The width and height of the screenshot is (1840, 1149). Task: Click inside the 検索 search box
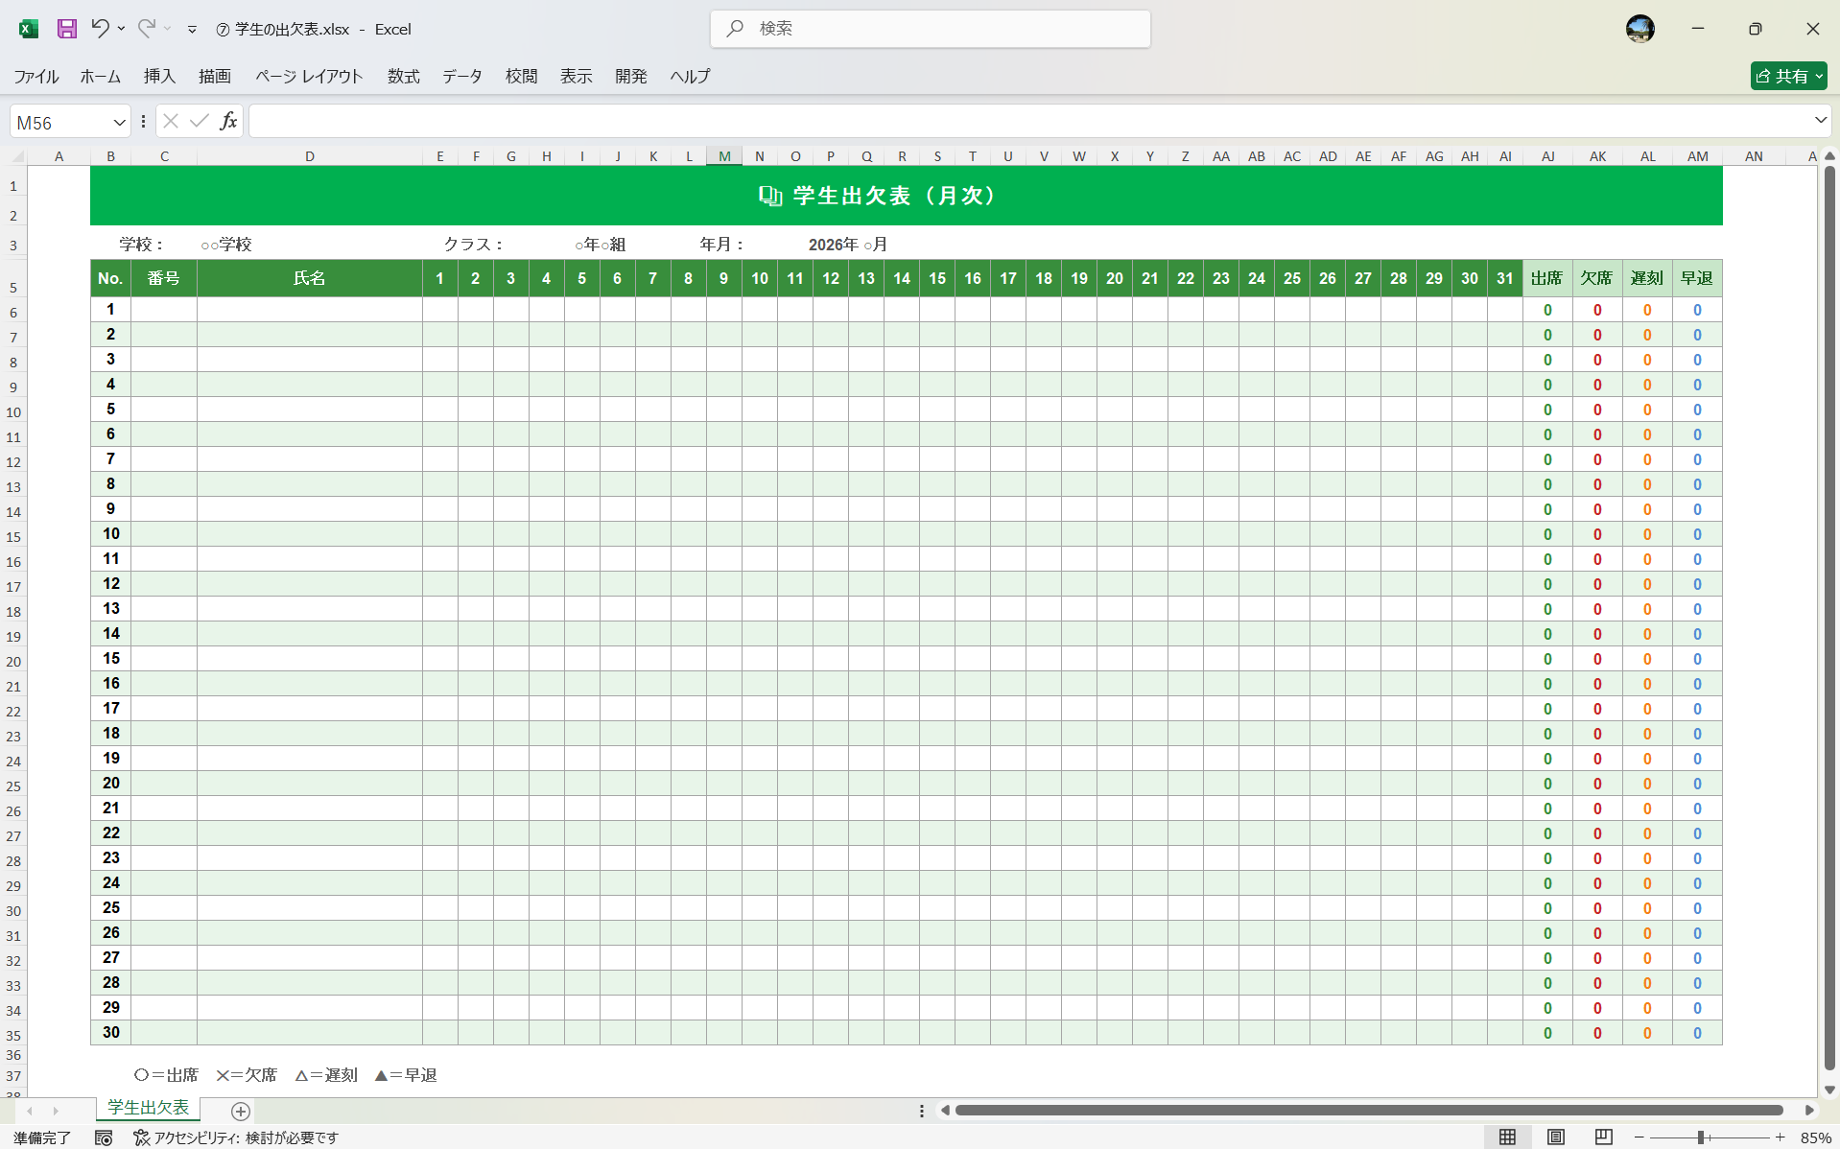tap(929, 29)
